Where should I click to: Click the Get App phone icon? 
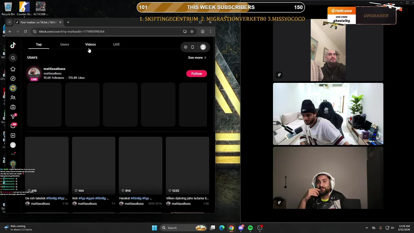tap(192, 47)
